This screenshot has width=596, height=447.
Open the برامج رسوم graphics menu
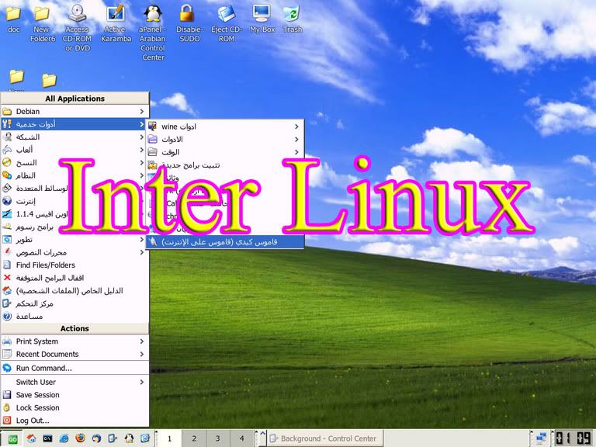tap(74, 227)
